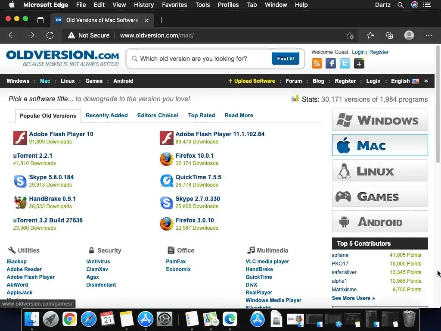Open the Favorites list icon
The image size is (441, 331).
(x=370, y=35)
